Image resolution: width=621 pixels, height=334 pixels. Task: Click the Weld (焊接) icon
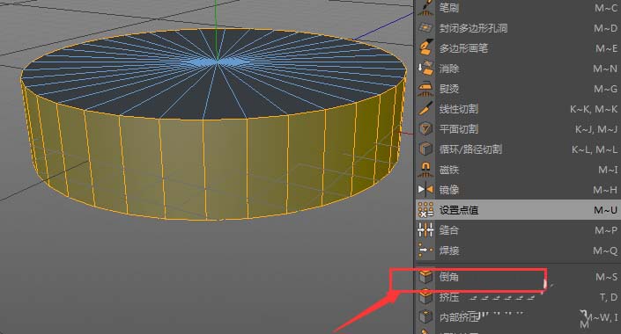point(425,250)
